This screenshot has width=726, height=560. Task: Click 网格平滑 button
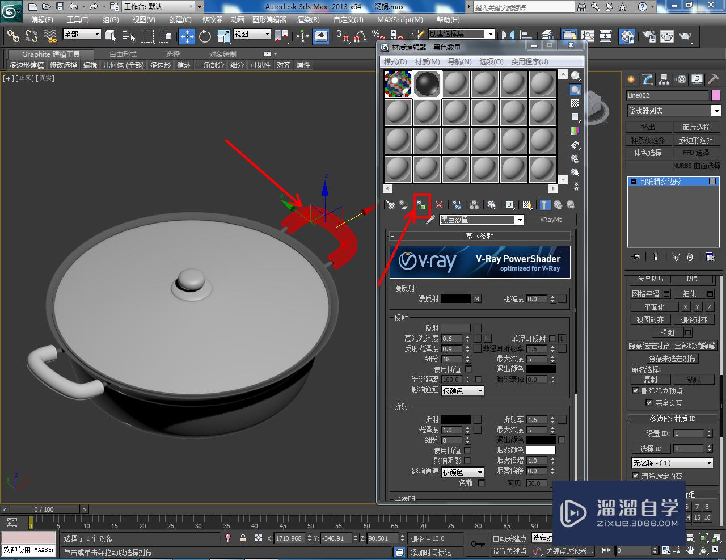click(x=645, y=294)
